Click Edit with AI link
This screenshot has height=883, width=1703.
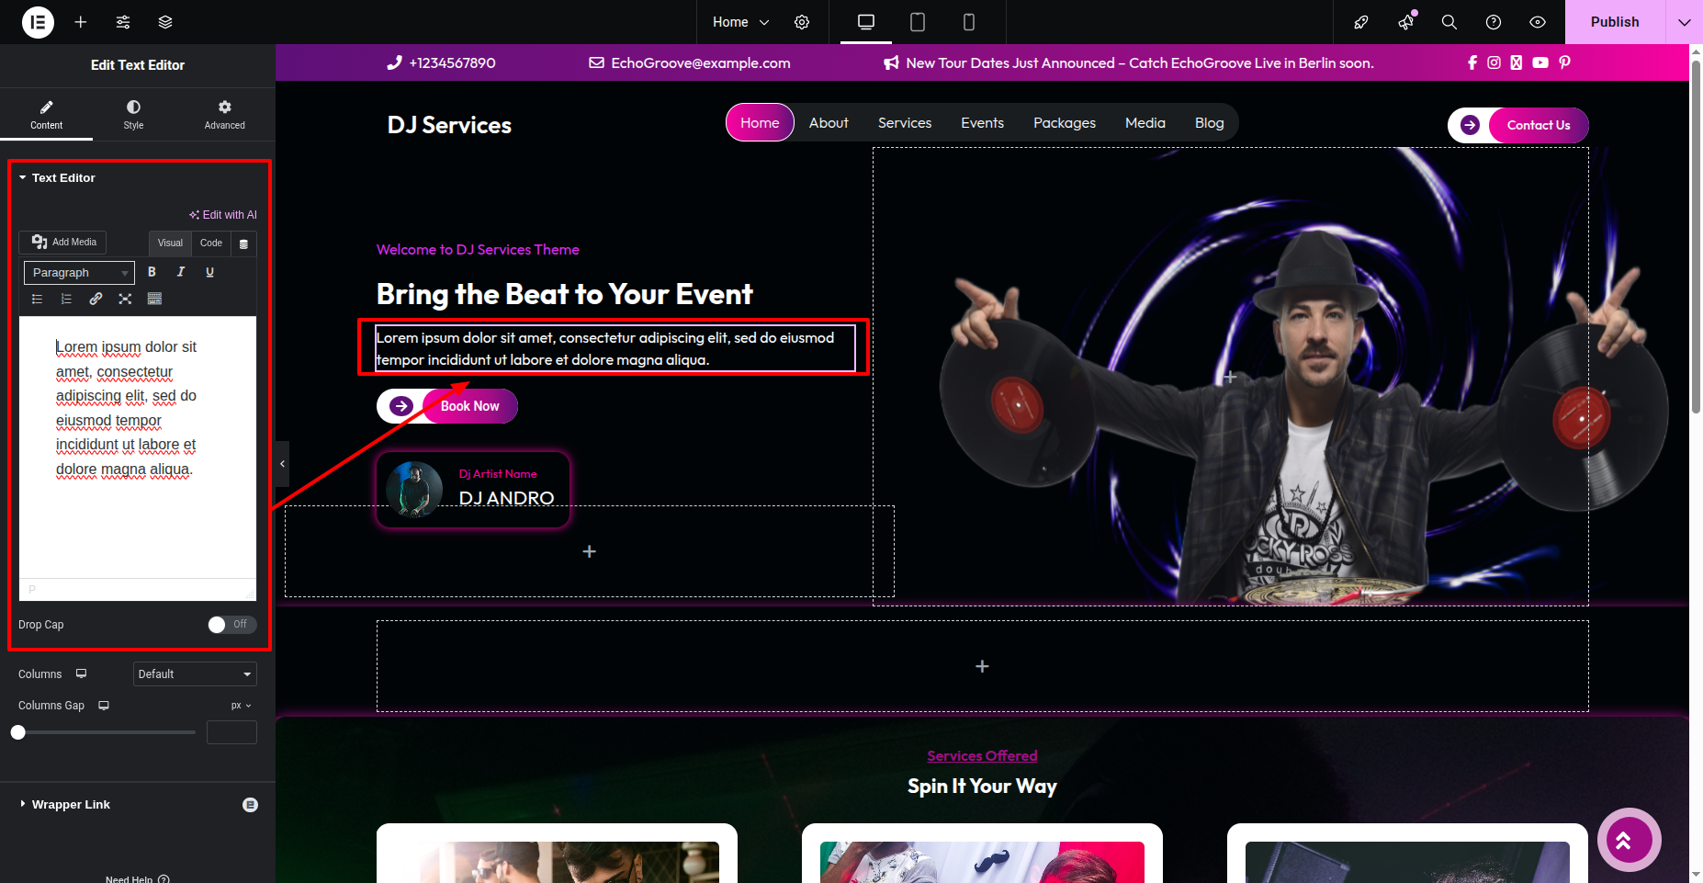[x=223, y=215]
